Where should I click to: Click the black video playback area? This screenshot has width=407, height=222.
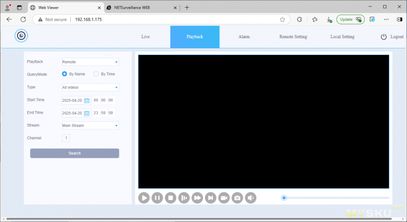[x=264, y=122]
